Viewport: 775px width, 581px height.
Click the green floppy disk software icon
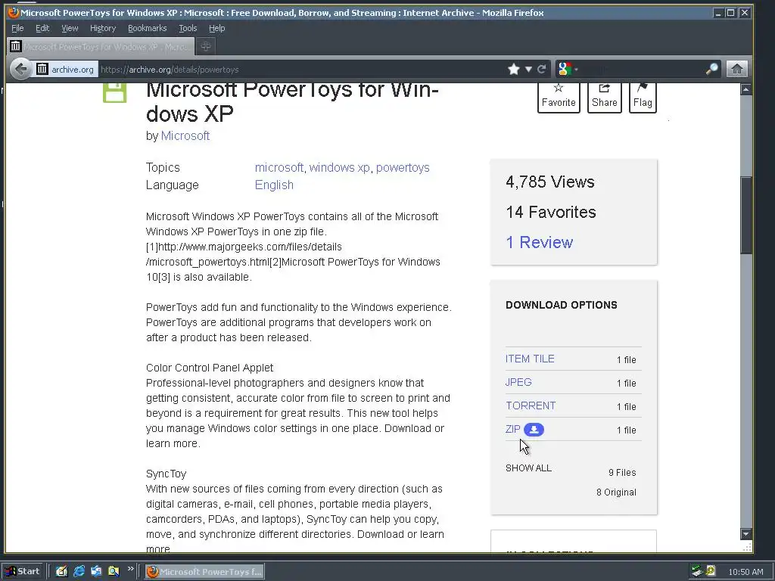coord(115,92)
